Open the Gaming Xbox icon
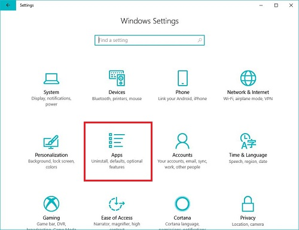 tap(51, 204)
